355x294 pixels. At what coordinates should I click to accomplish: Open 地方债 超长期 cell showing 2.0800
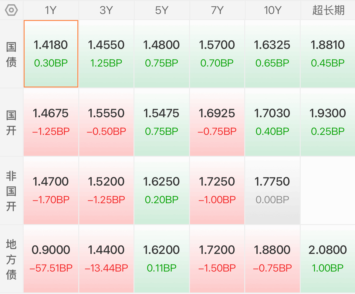click(328, 259)
